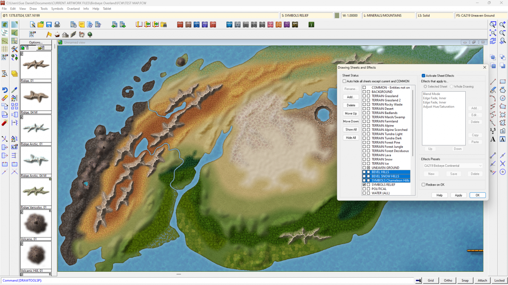Open the Overland menu
The width and height of the screenshot is (508, 285).
click(73, 9)
